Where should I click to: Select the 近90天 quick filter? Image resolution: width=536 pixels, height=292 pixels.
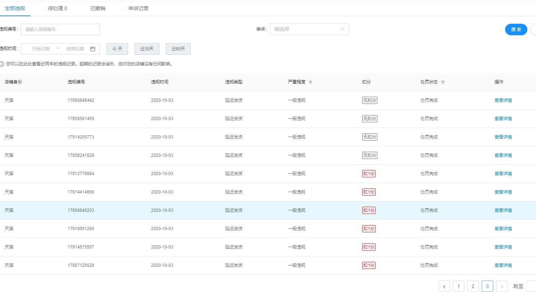tap(178, 49)
